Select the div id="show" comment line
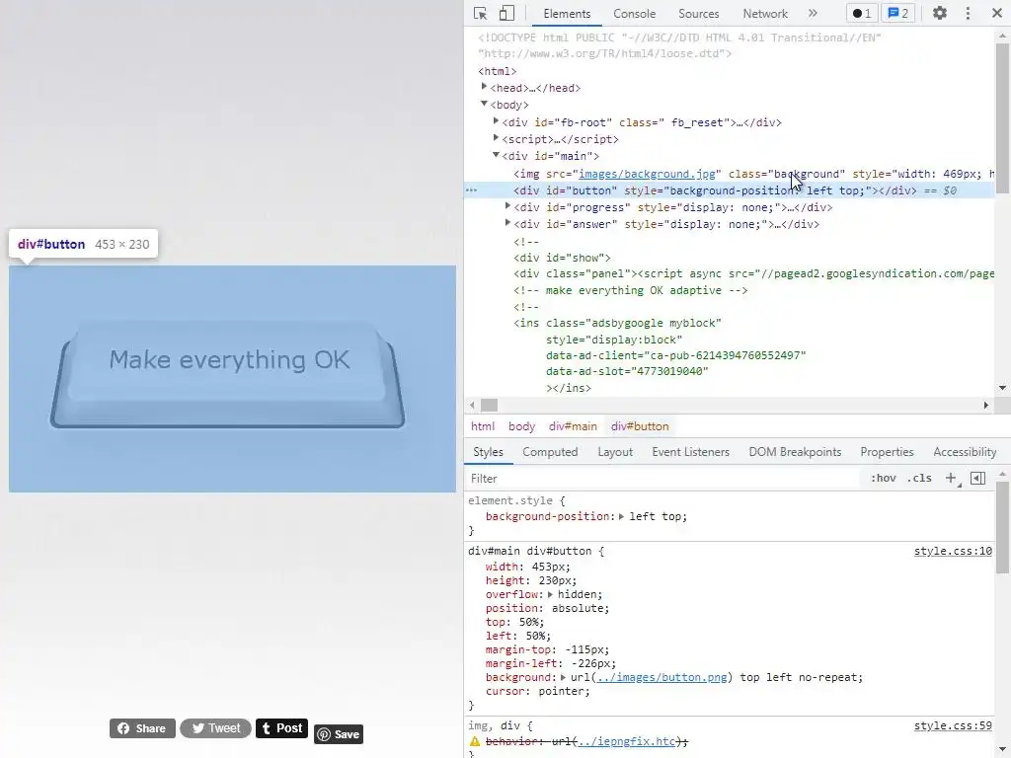1011x758 pixels. point(562,258)
